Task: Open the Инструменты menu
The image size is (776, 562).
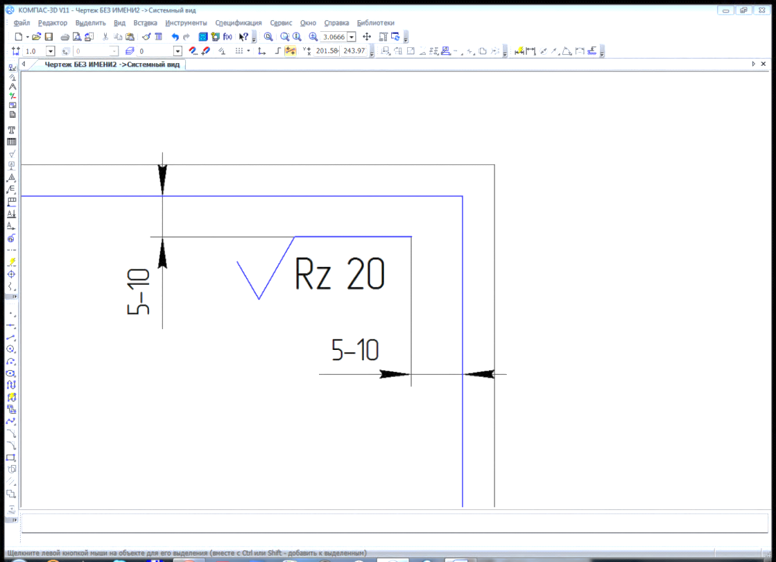Action: click(186, 23)
